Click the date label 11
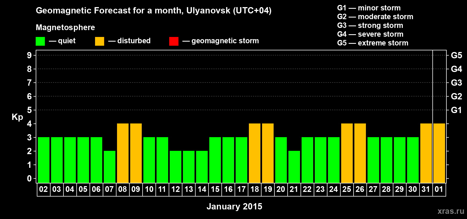This screenshot has height=219, width=467. point(162,189)
